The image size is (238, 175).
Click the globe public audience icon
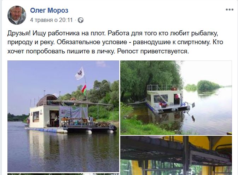tap(81, 20)
